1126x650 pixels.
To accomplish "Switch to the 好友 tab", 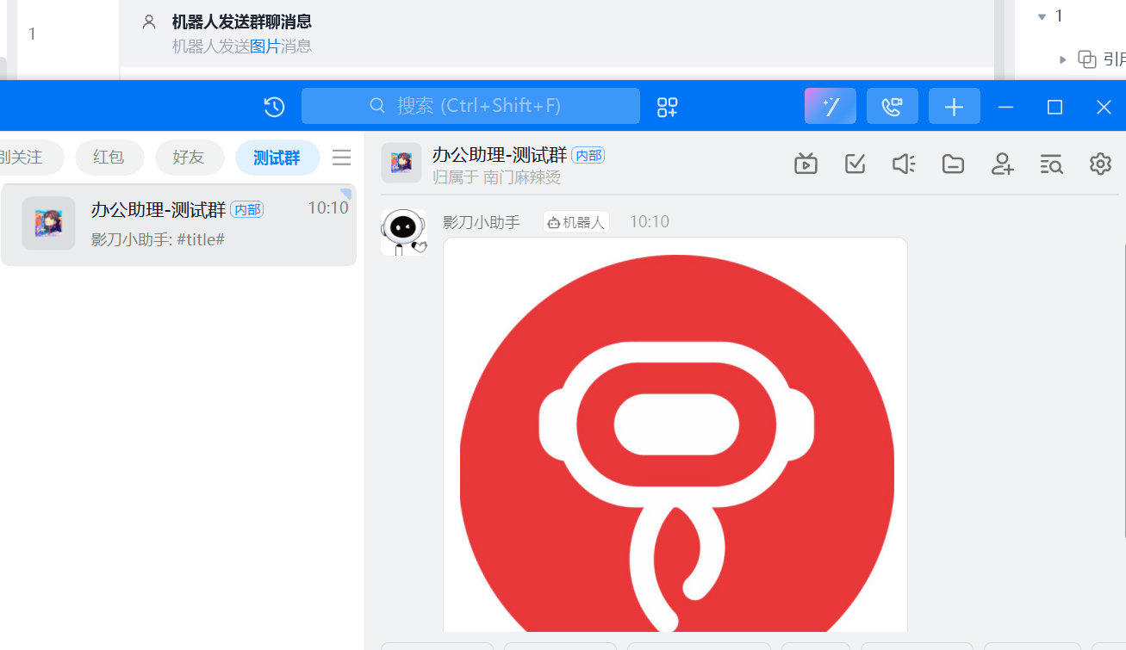I will click(x=189, y=158).
